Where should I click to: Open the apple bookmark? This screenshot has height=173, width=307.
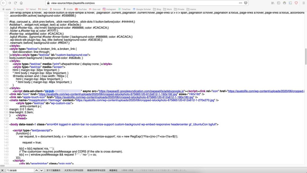click(7, 9)
